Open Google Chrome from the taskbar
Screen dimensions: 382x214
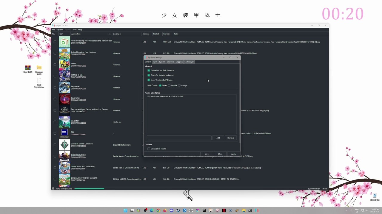point(158,210)
